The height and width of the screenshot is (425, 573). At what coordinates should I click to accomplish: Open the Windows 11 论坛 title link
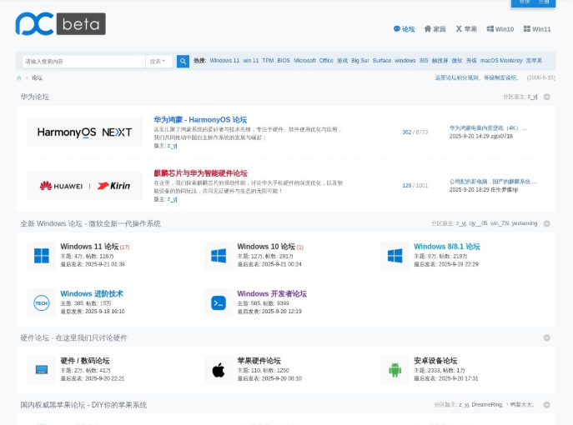click(x=89, y=247)
